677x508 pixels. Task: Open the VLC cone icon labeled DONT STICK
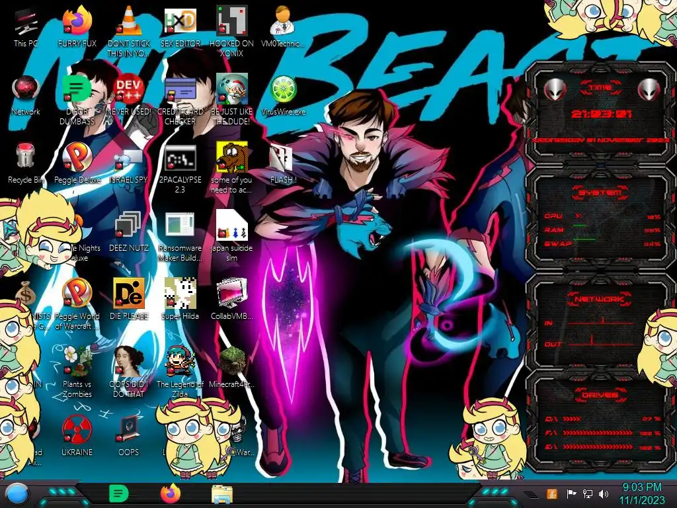click(x=129, y=31)
